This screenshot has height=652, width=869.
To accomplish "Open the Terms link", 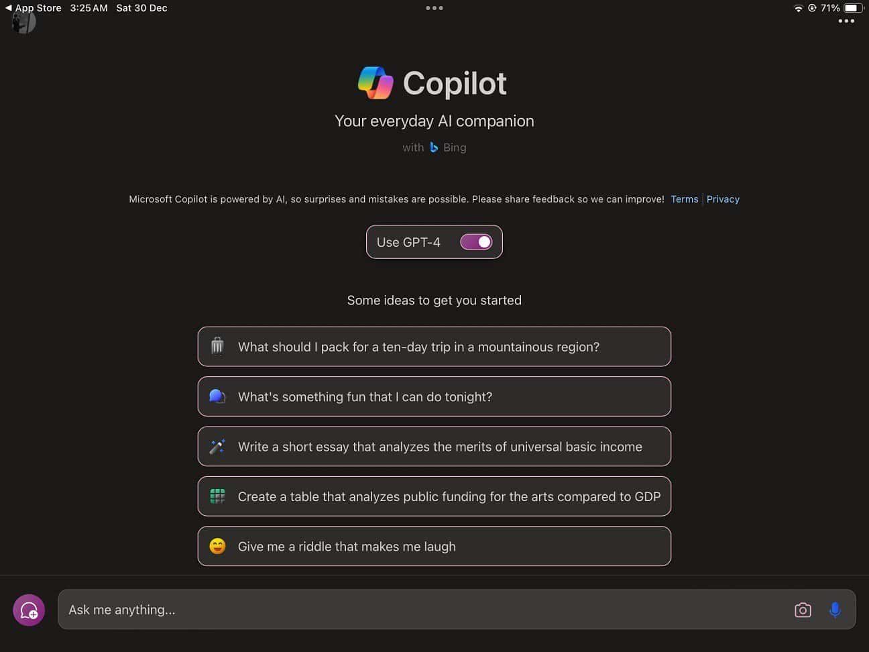I will 684,199.
